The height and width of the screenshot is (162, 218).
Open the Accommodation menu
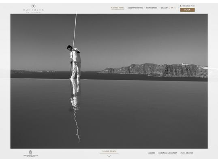tap(135, 8)
